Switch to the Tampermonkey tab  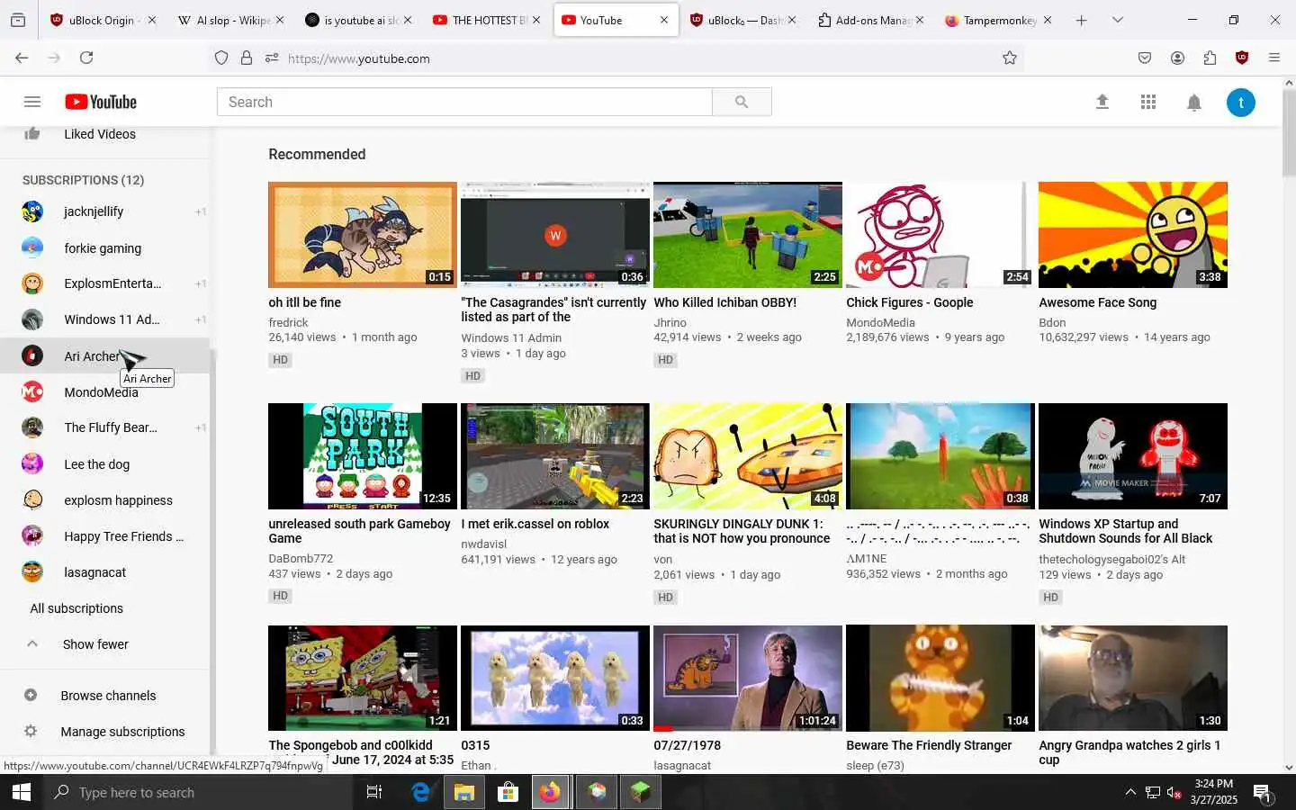(998, 20)
